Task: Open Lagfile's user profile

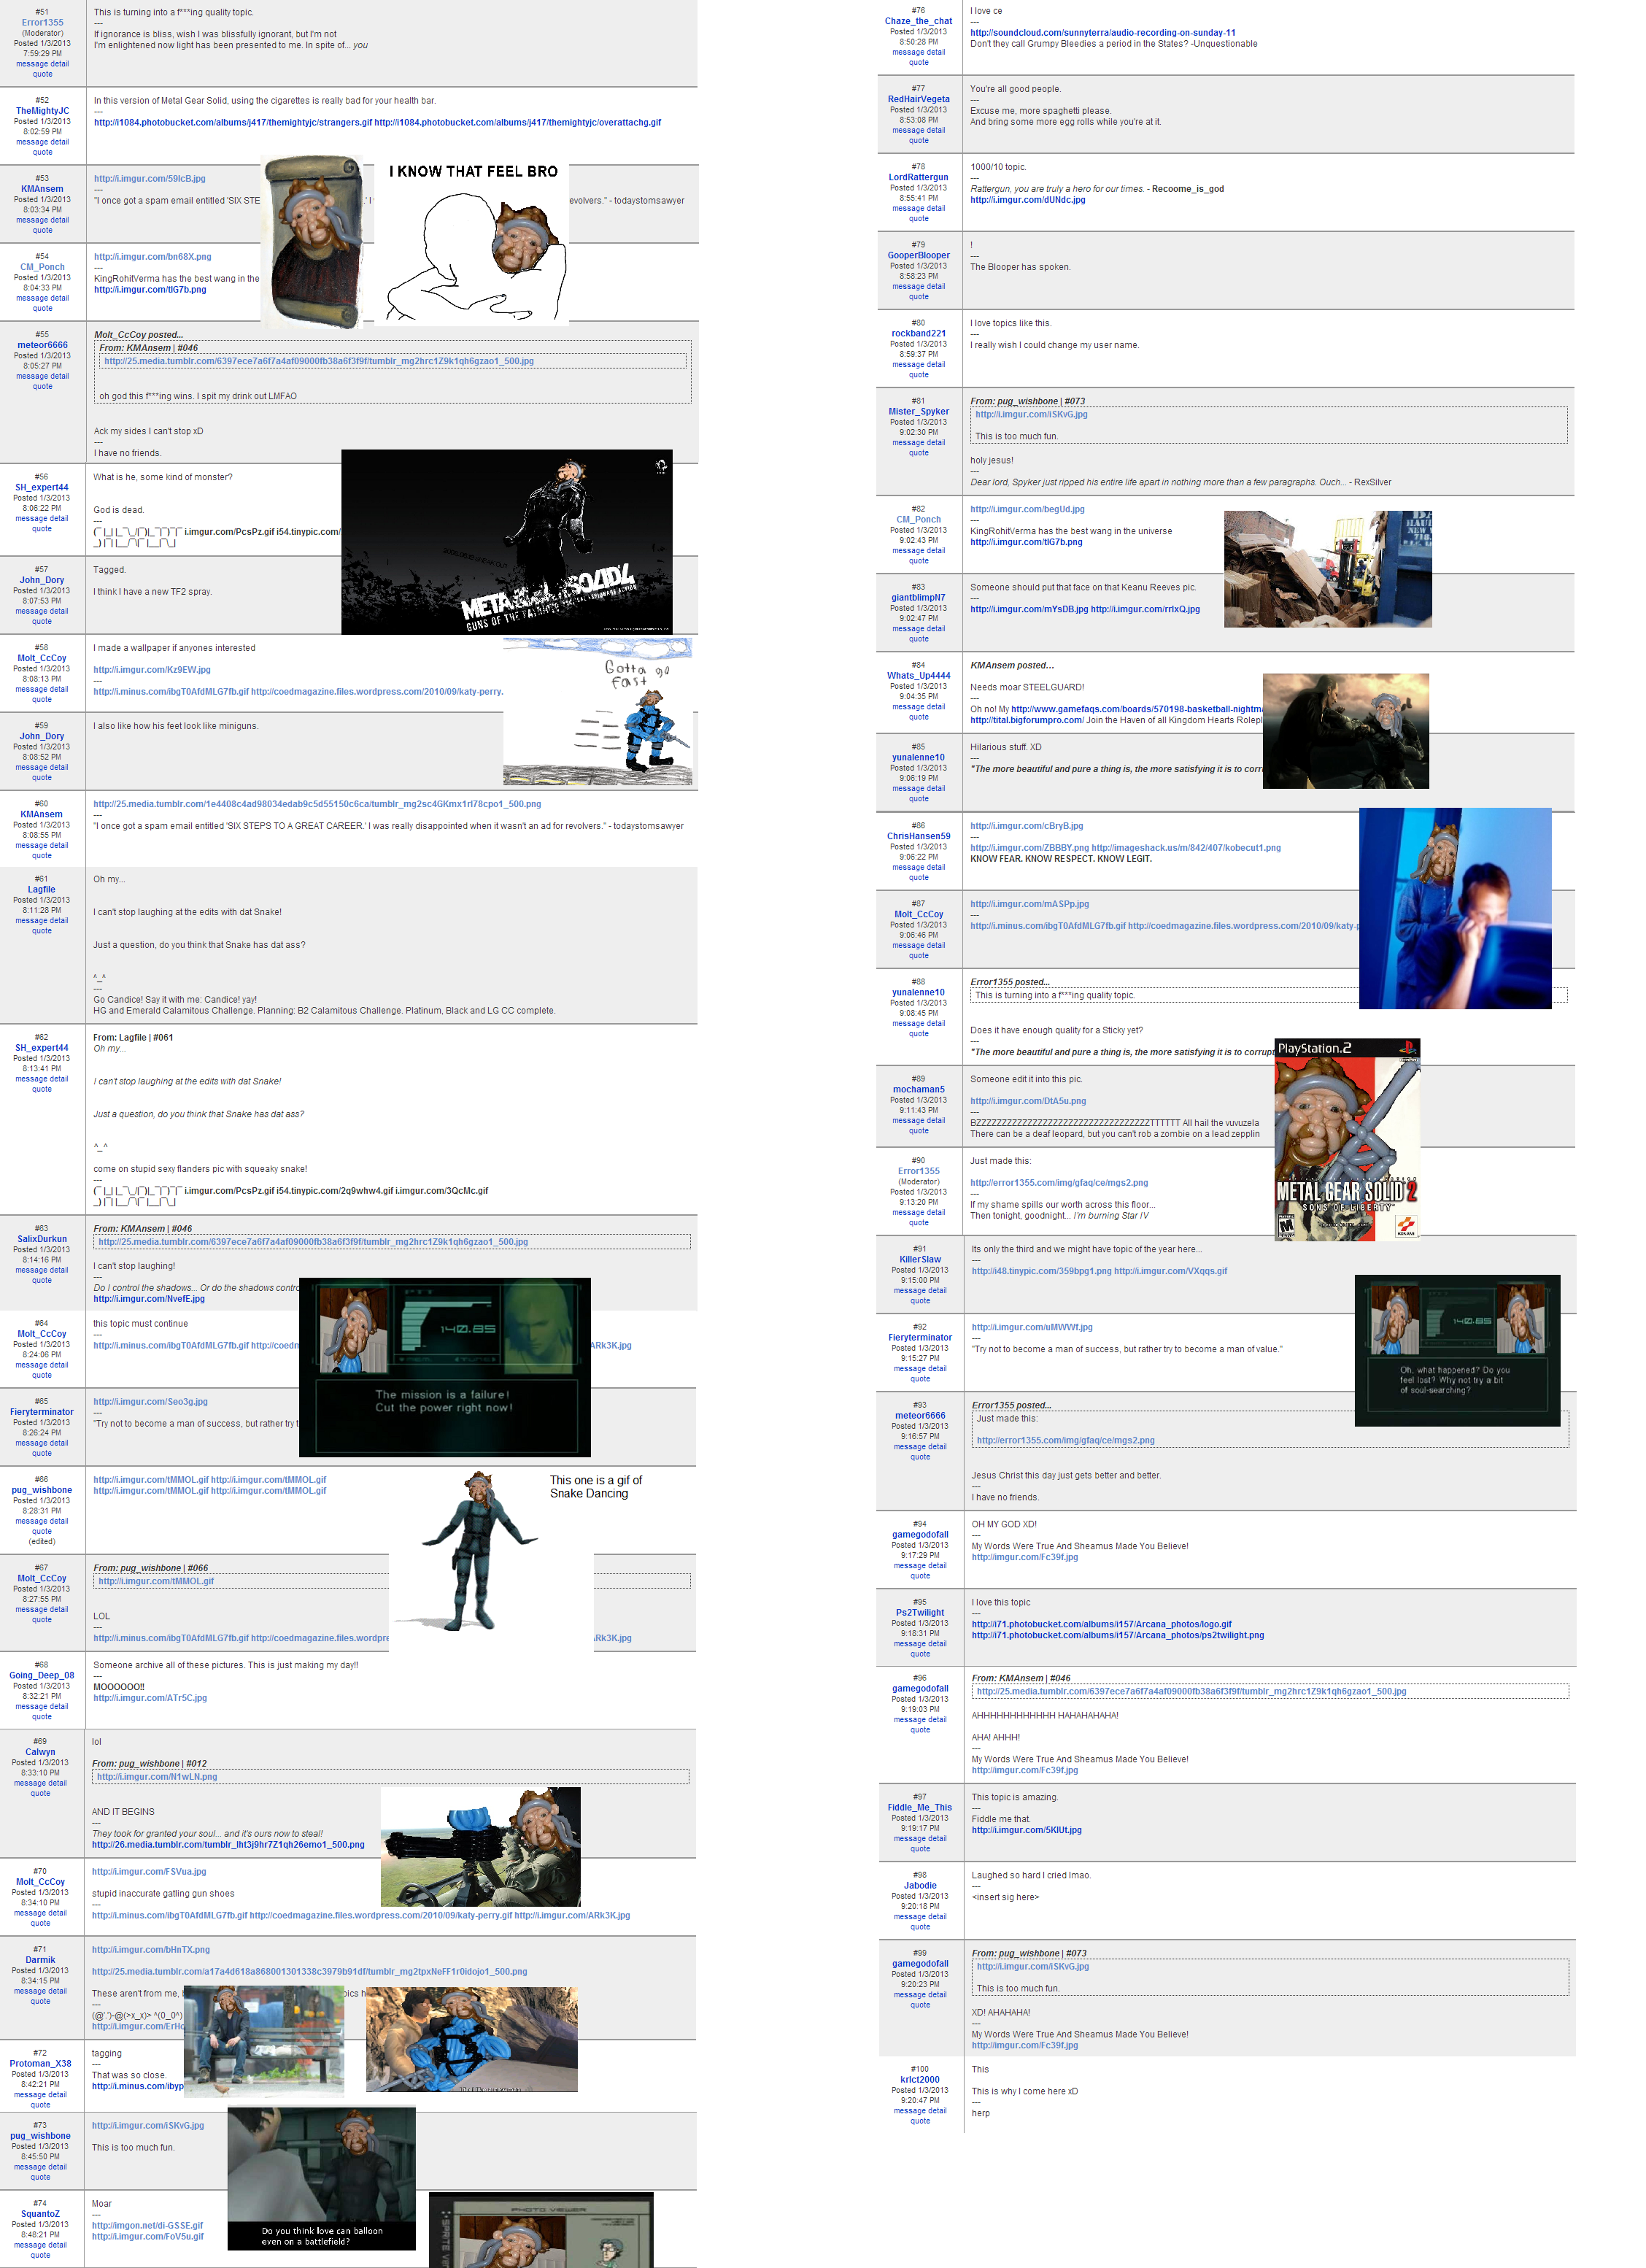Action: pyautogui.click(x=41, y=889)
